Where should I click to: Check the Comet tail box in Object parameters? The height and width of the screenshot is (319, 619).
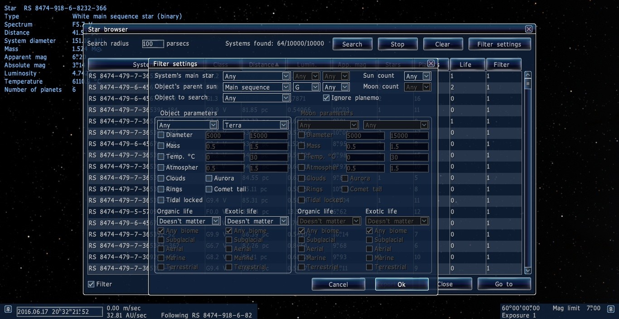tap(209, 189)
